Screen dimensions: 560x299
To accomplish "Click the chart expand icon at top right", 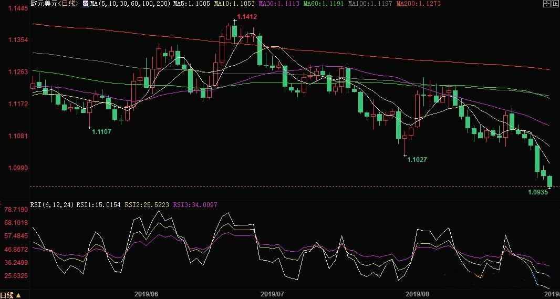I will pyautogui.click(x=555, y=4).
